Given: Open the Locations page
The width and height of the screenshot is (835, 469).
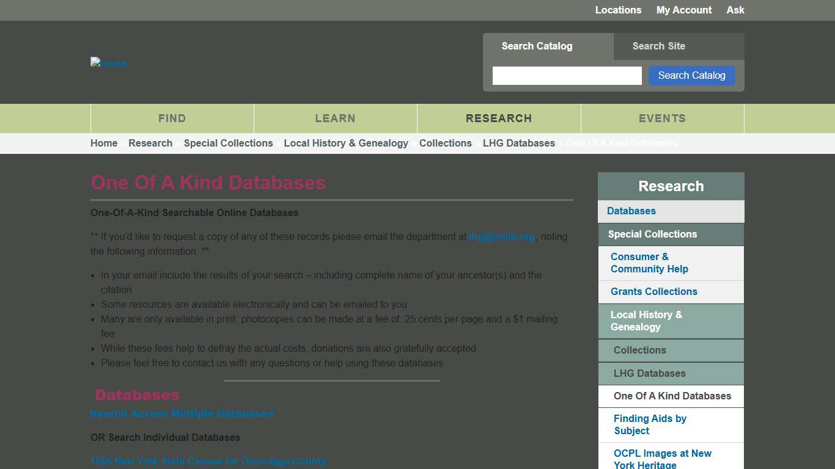Looking at the screenshot, I should [618, 10].
